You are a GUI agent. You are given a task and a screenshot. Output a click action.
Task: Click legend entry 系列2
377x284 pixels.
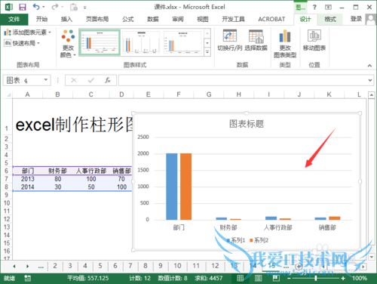(259, 240)
